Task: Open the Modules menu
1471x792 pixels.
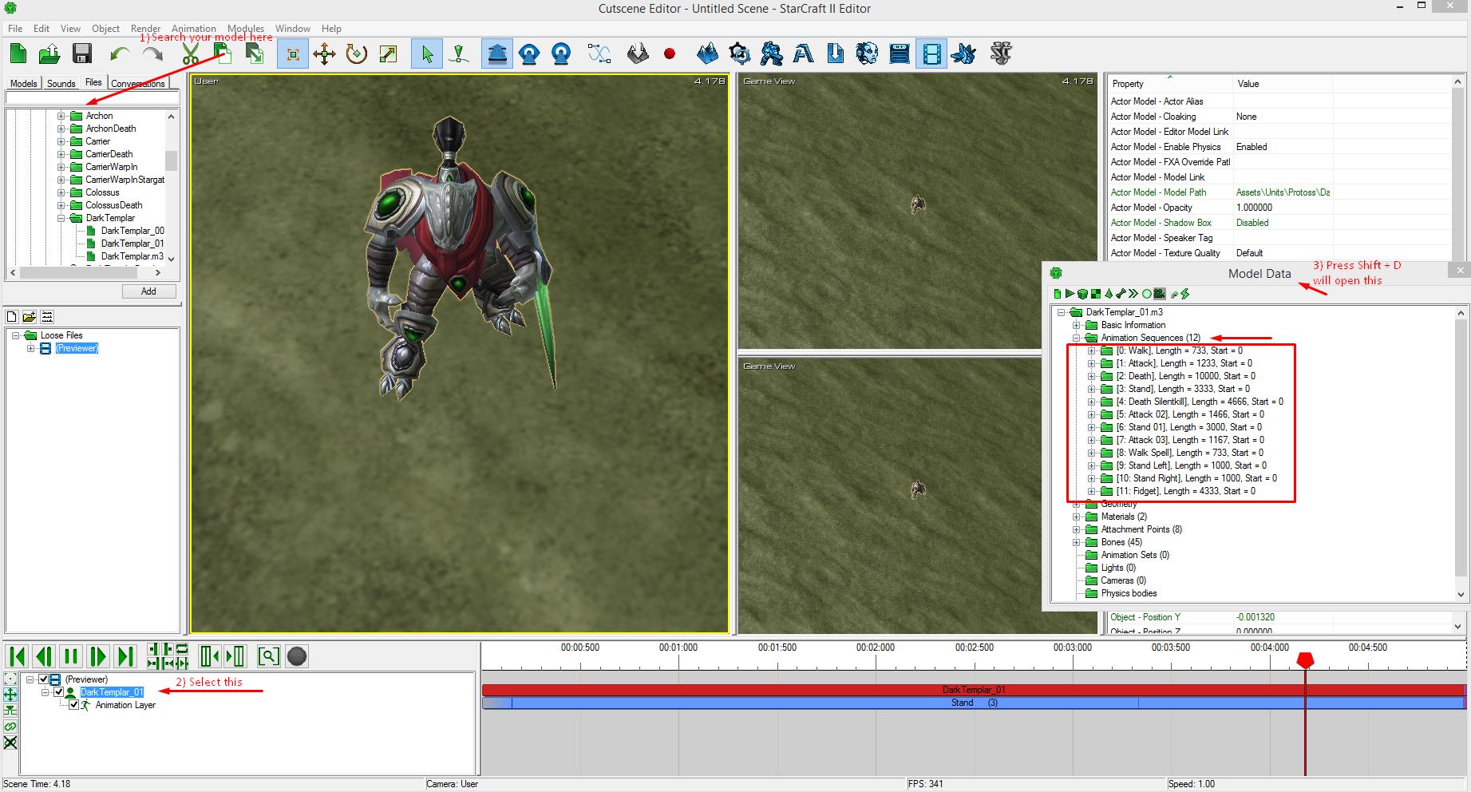Action: tap(246, 28)
